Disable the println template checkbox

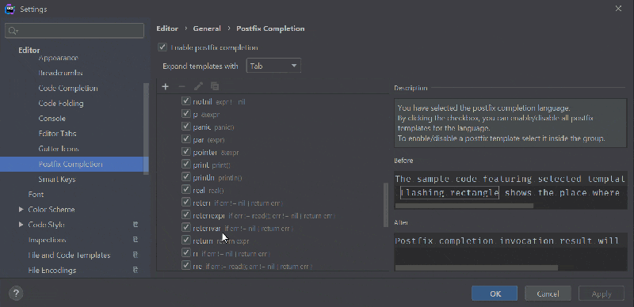point(186,176)
